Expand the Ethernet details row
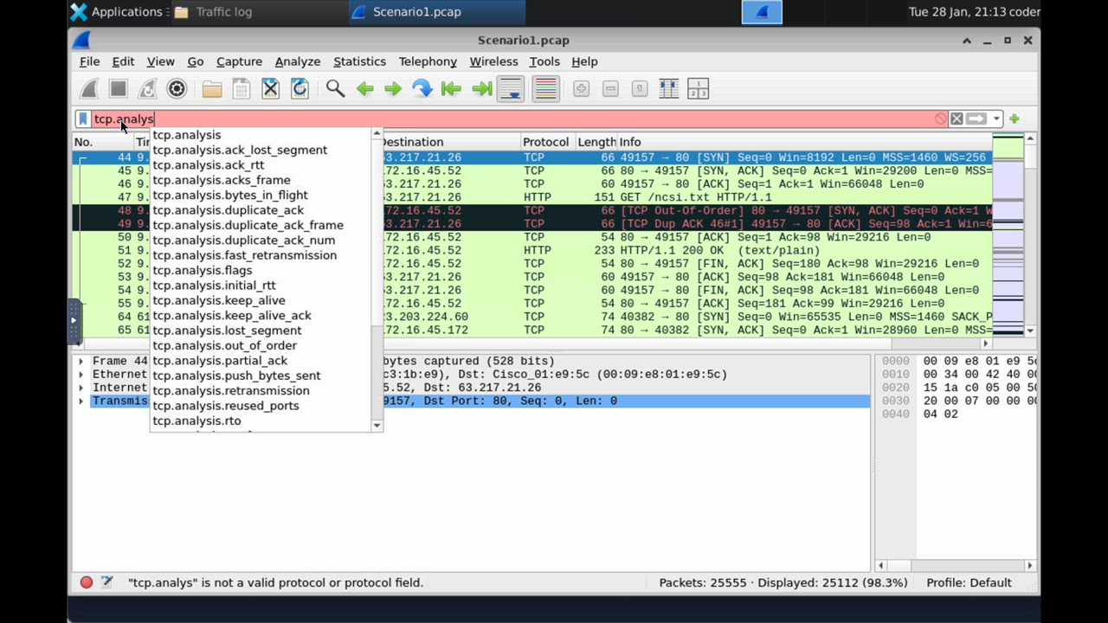Image resolution: width=1108 pixels, height=623 pixels. (81, 375)
